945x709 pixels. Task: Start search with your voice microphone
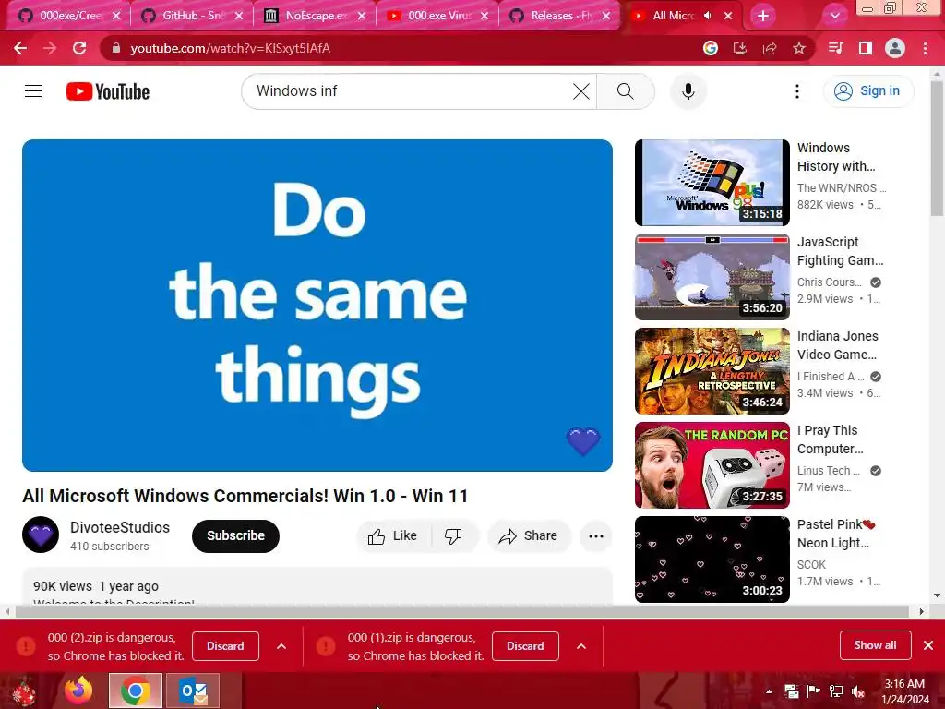point(688,91)
